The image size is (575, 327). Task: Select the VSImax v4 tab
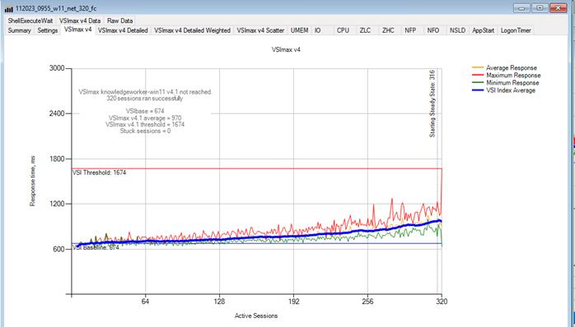tap(77, 30)
